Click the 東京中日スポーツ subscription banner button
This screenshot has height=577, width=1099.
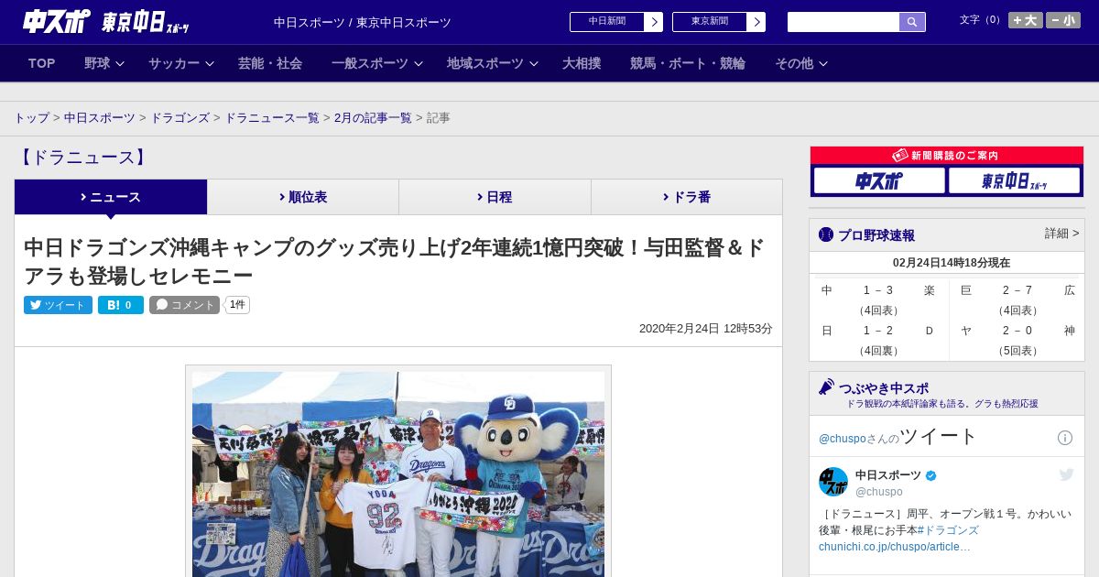[1014, 180]
